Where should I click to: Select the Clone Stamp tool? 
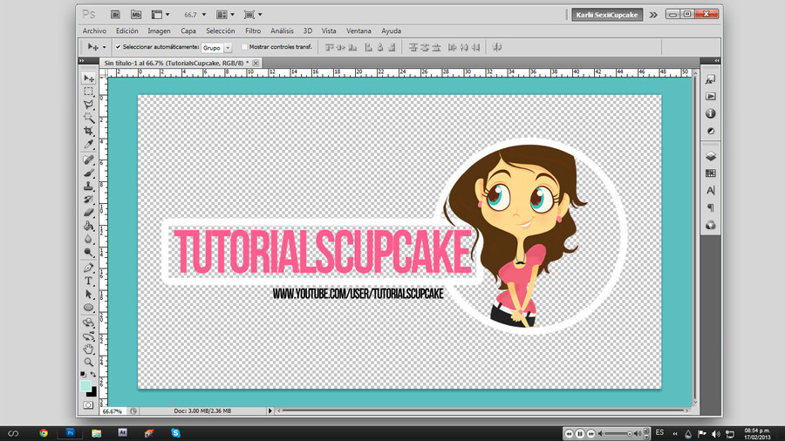pyautogui.click(x=89, y=186)
